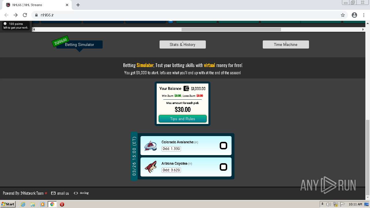
Task: Reload the page with refresh icon
Action: pos(25,15)
